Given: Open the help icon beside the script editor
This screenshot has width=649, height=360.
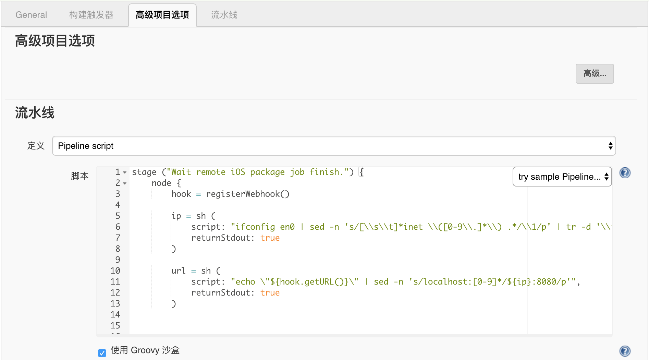Looking at the screenshot, I should coord(625,173).
